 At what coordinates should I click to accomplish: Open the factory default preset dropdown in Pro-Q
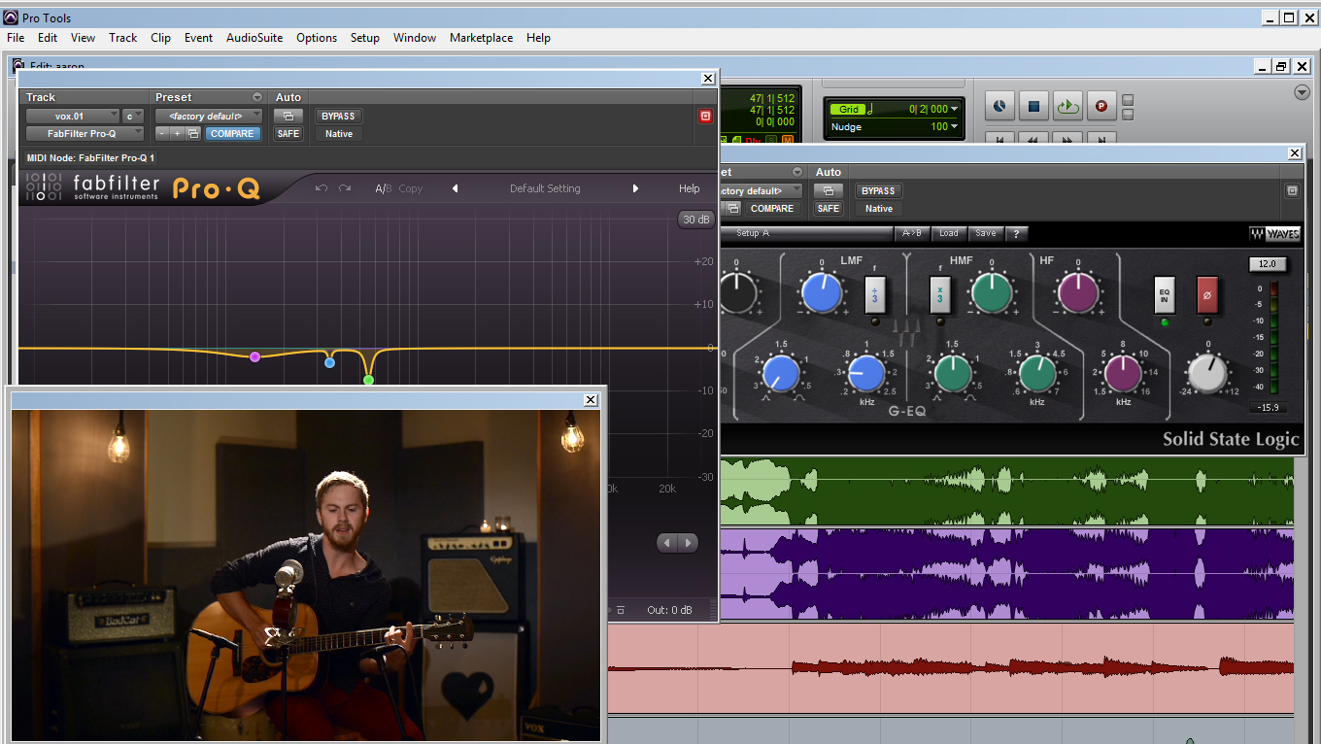209,116
